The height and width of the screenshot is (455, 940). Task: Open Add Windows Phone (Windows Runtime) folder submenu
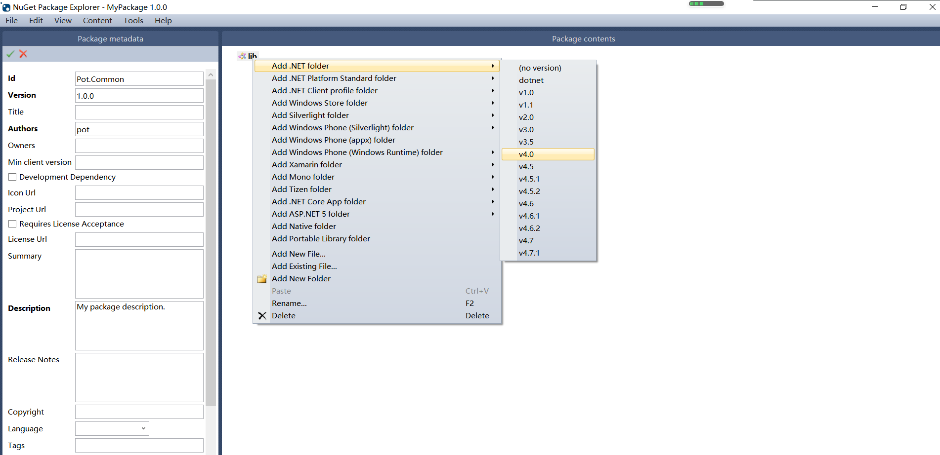(x=377, y=152)
